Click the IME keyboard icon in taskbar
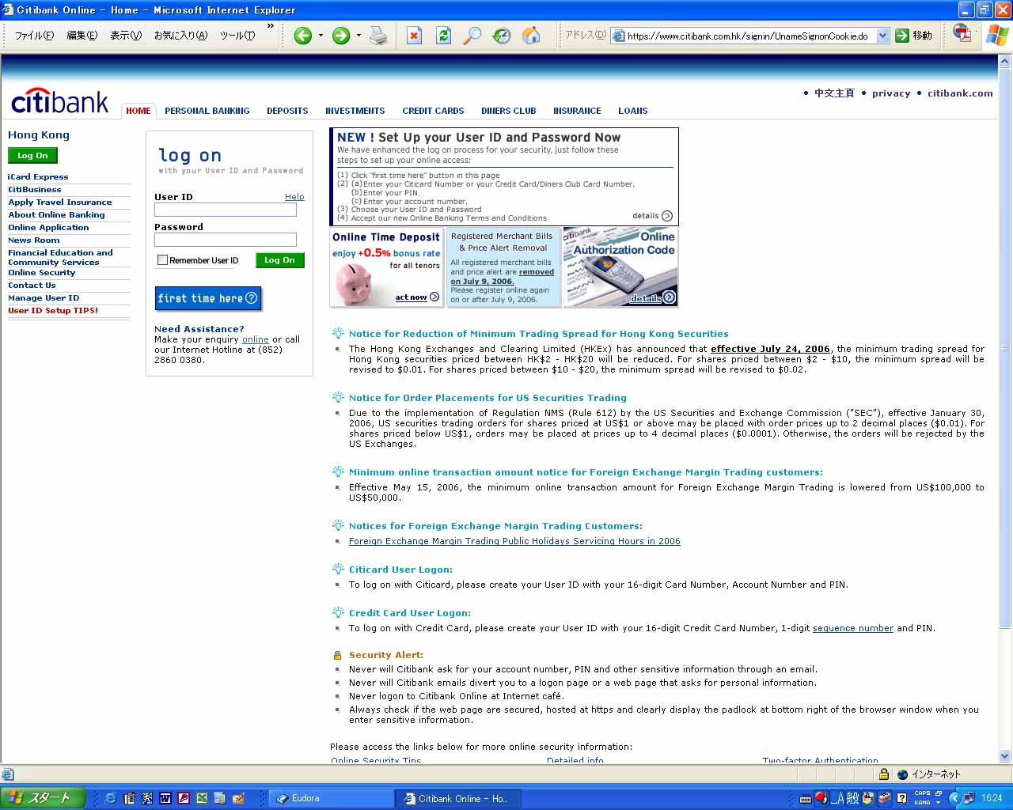Viewport: 1013px width, 810px height. click(x=805, y=798)
